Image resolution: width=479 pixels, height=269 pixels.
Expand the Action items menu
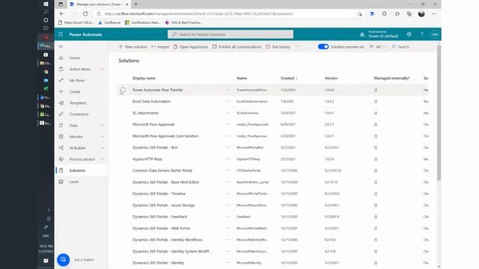click(103, 69)
